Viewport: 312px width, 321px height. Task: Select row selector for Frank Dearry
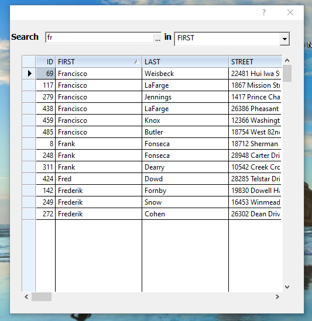[x=29, y=167]
